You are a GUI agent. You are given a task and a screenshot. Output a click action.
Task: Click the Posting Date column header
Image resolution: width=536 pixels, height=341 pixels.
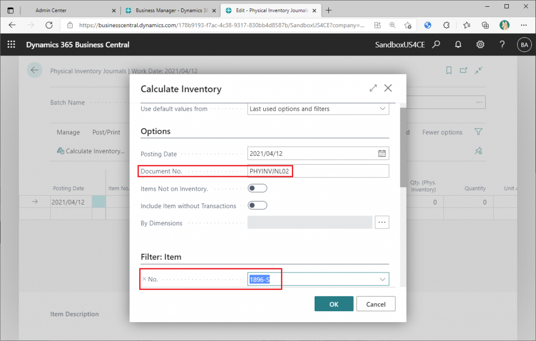[x=69, y=188]
